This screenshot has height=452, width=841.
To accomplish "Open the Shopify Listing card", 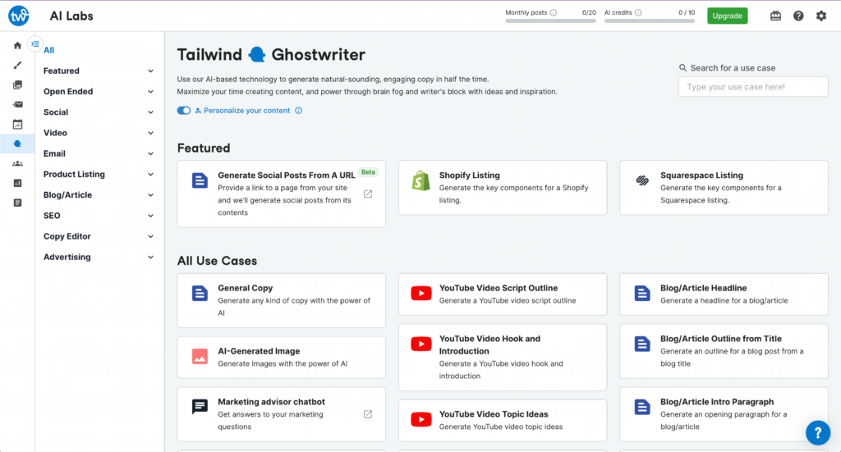I will (x=503, y=187).
